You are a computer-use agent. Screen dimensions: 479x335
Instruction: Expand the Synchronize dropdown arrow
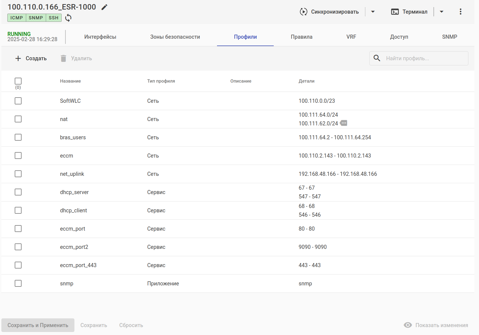coord(373,12)
